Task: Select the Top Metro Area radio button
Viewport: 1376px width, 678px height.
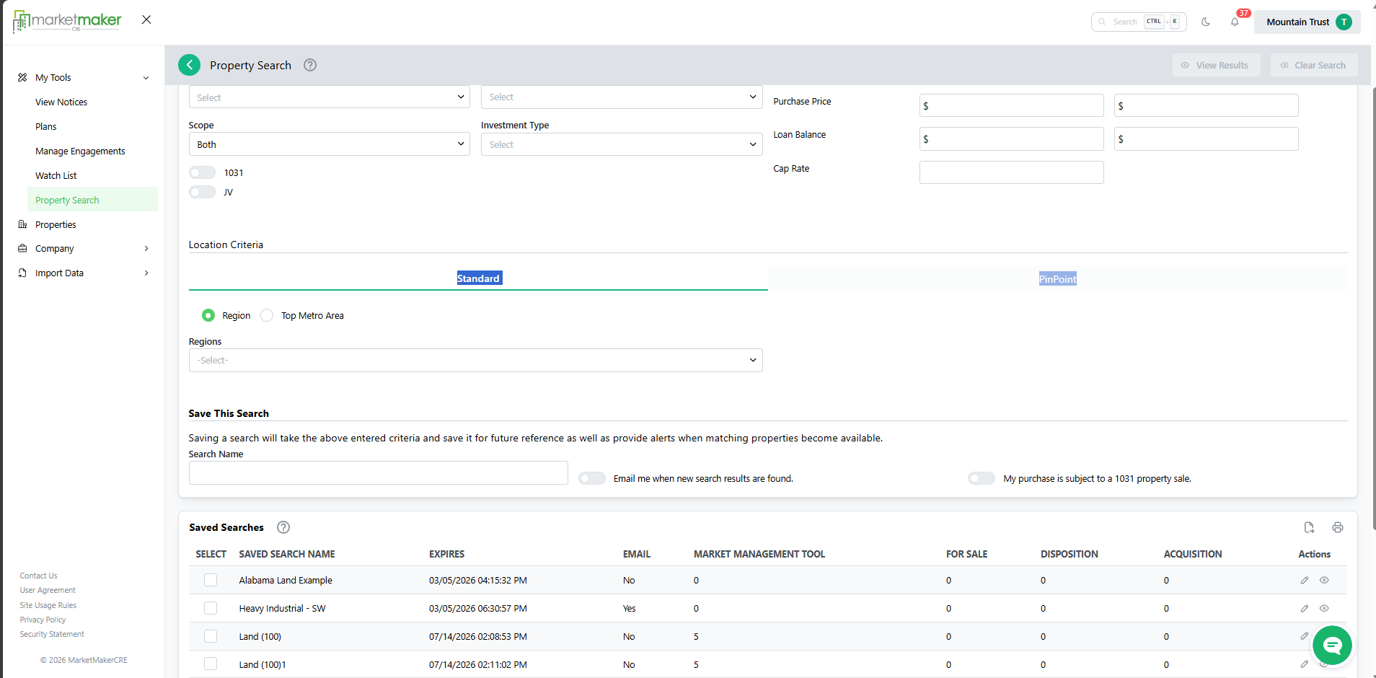Action: point(267,315)
